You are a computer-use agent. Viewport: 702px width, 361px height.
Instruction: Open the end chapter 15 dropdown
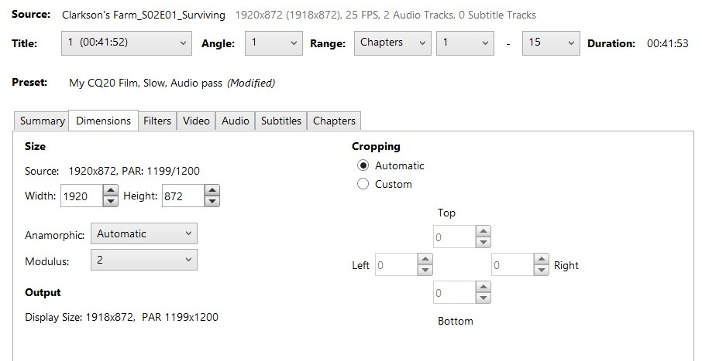(551, 43)
